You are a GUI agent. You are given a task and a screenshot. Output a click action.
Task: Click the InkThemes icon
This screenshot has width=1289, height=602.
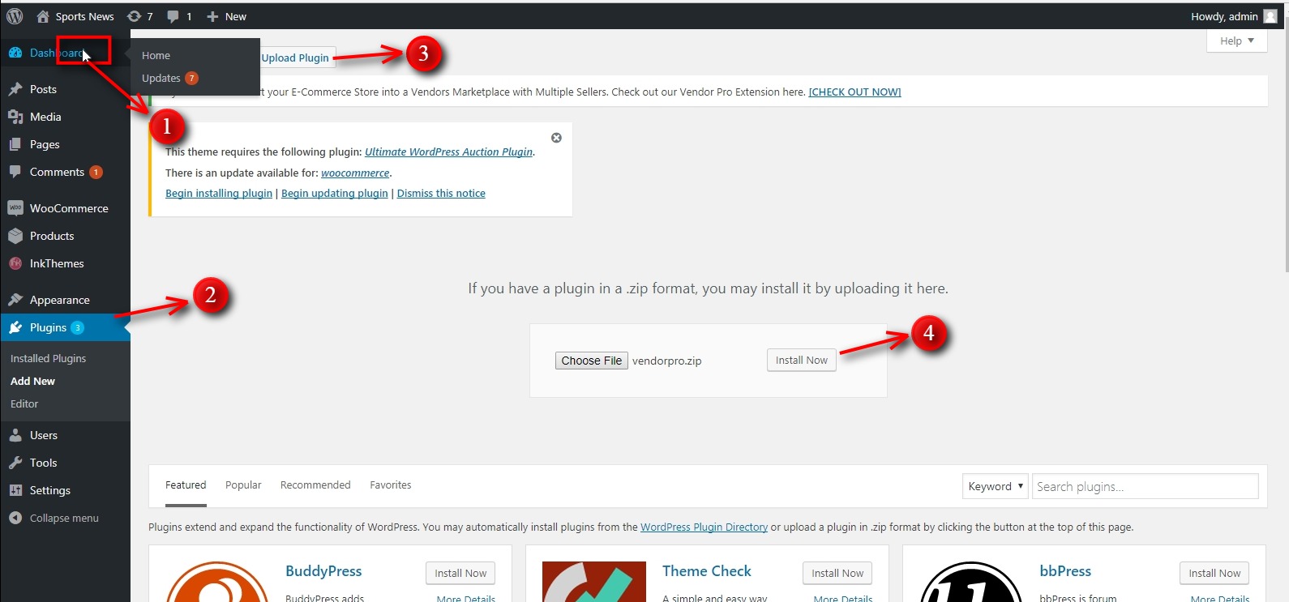(15, 263)
